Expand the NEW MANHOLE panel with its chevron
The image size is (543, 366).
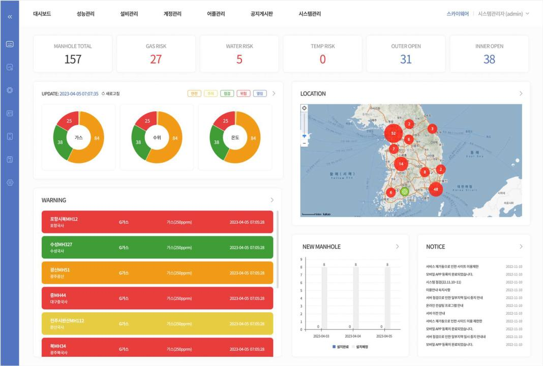(x=397, y=247)
